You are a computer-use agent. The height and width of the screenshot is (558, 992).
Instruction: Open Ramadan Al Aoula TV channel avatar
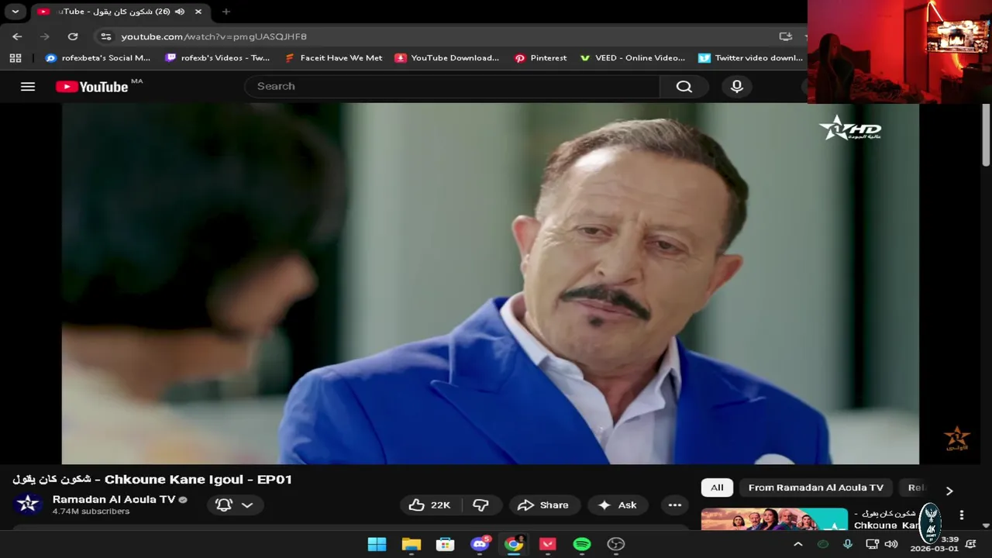(x=28, y=505)
